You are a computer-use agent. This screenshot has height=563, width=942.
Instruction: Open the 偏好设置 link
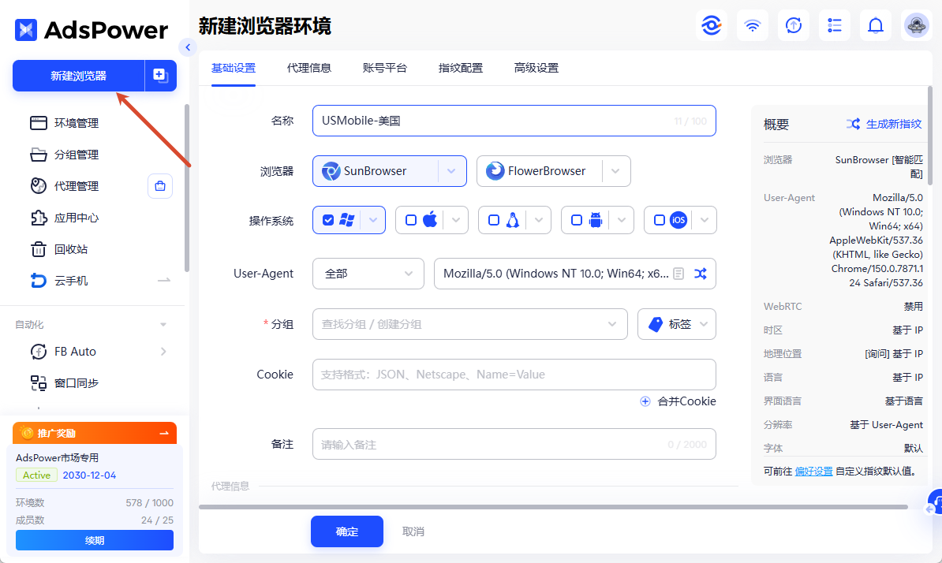click(x=813, y=472)
